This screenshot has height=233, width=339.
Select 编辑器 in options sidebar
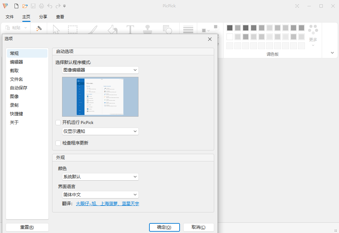27,62
